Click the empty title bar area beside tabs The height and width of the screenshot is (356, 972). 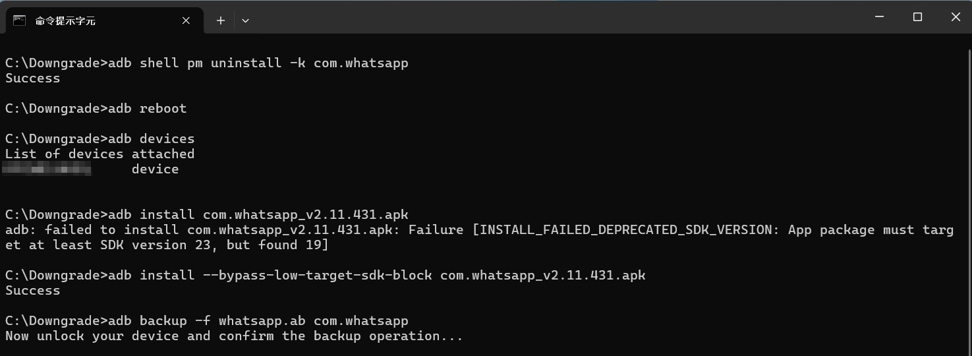click(554, 17)
